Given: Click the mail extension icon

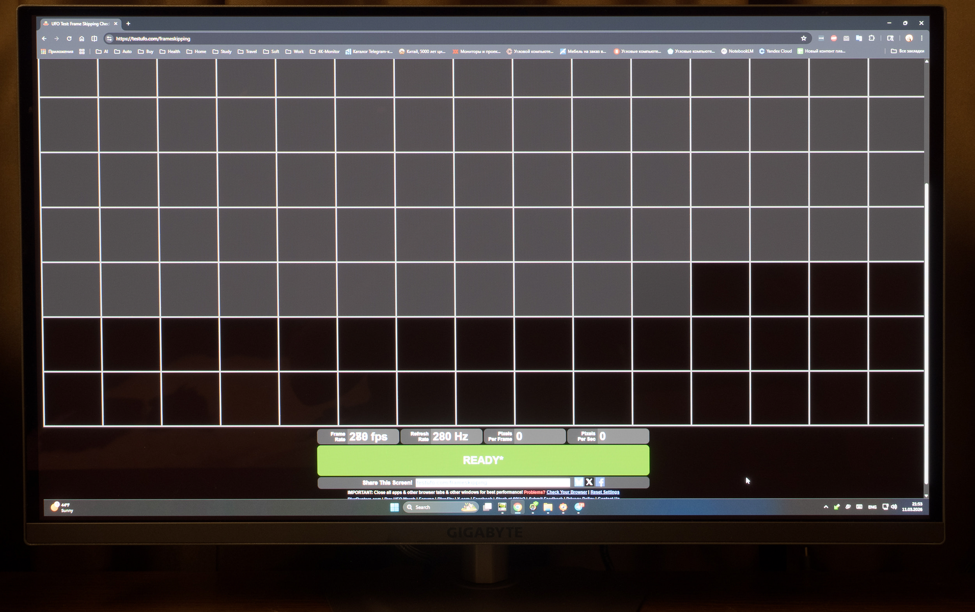Looking at the screenshot, I should [846, 39].
